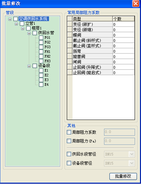Click the 批量修改 button
This screenshot has width=141, height=184.
(123, 176)
